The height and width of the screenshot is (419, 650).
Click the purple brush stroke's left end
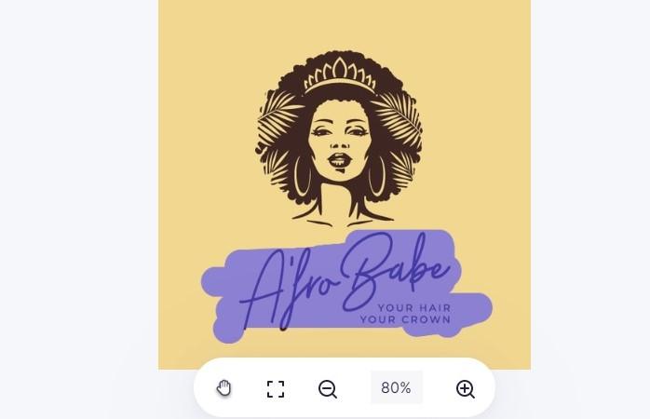click(215, 282)
